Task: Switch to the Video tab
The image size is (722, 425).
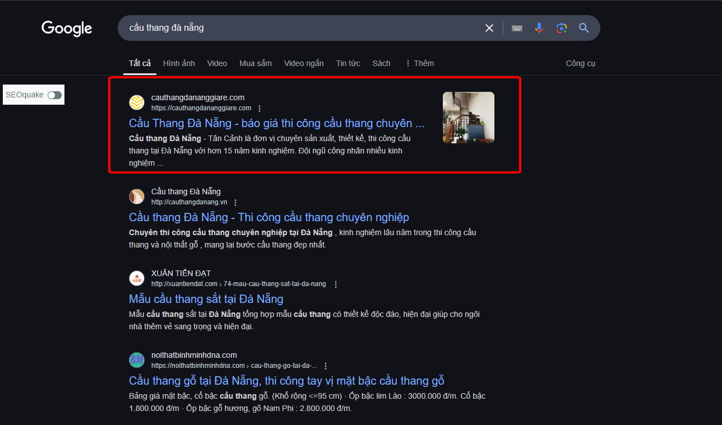Action: (x=217, y=63)
